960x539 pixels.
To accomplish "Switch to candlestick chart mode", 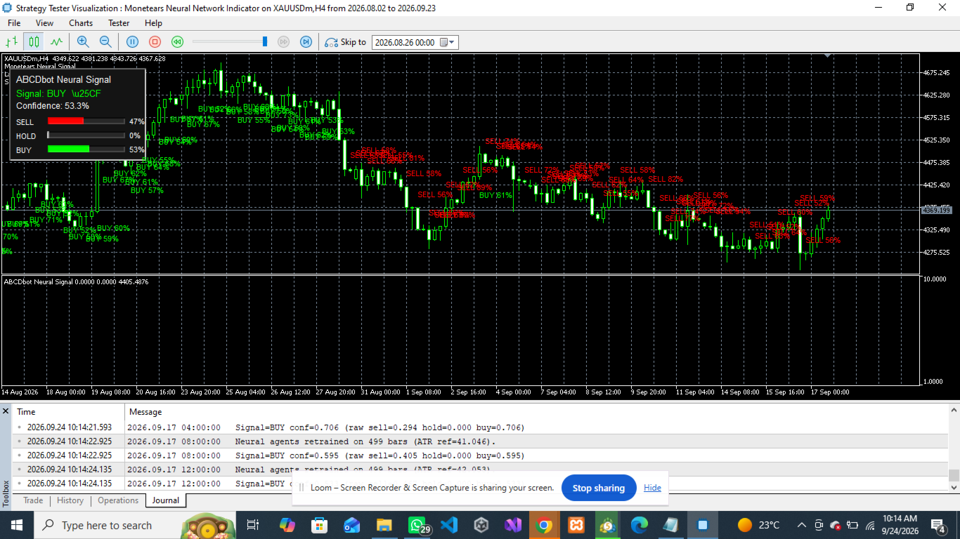I will 34,42.
